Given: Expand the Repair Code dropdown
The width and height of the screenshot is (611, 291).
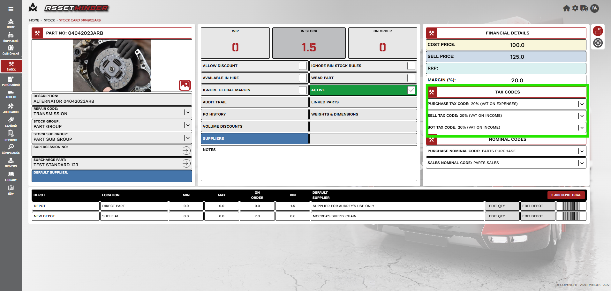Looking at the screenshot, I should pos(188,112).
